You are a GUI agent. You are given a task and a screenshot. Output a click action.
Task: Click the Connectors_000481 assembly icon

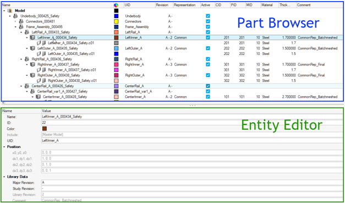21,21
